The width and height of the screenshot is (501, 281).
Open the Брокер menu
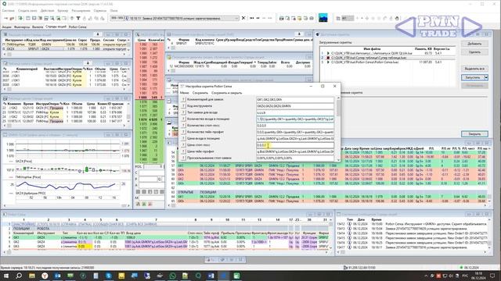pyautogui.click(x=63, y=10)
